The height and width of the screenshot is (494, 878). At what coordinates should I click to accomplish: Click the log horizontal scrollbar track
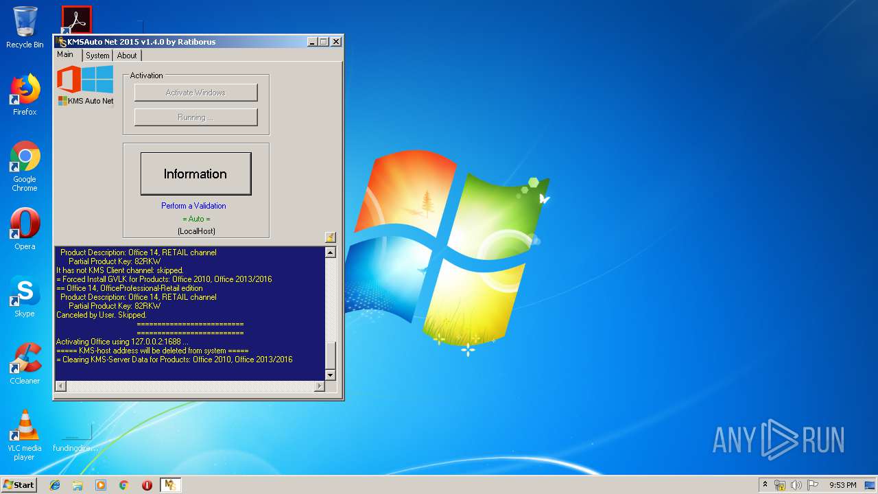[x=189, y=386]
